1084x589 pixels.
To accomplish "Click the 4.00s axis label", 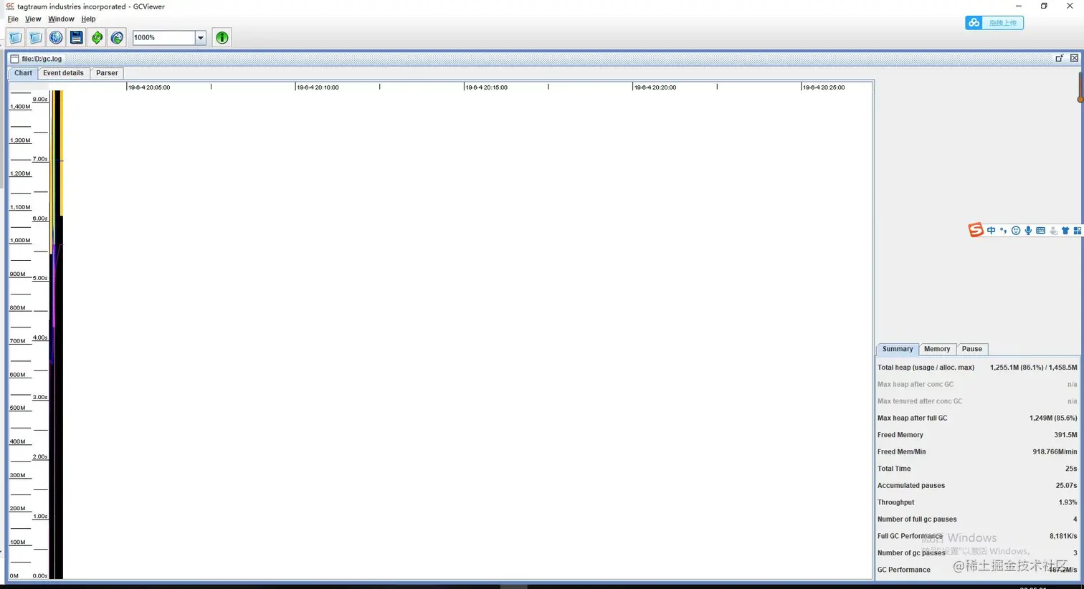I will (40, 337).
